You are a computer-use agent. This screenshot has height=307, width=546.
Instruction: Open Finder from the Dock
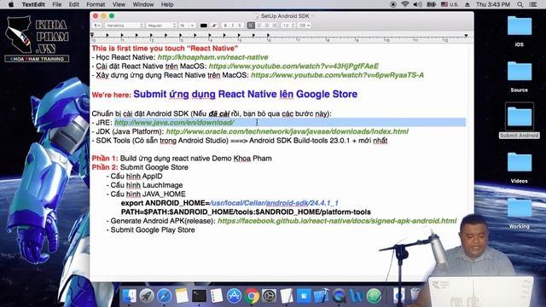click(130, 296)
